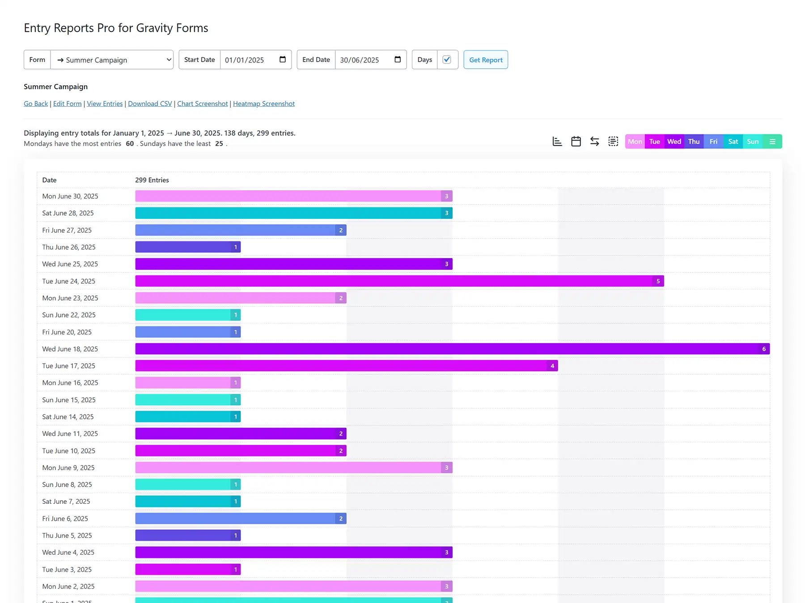Screen dimensions: 805x603
Task: Click the dashed selection icon
Action: [x=613, y=141]
